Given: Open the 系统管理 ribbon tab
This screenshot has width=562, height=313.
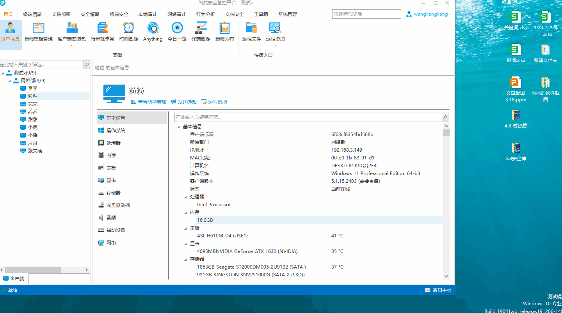Looking at the screenshot, I should 288,14.
